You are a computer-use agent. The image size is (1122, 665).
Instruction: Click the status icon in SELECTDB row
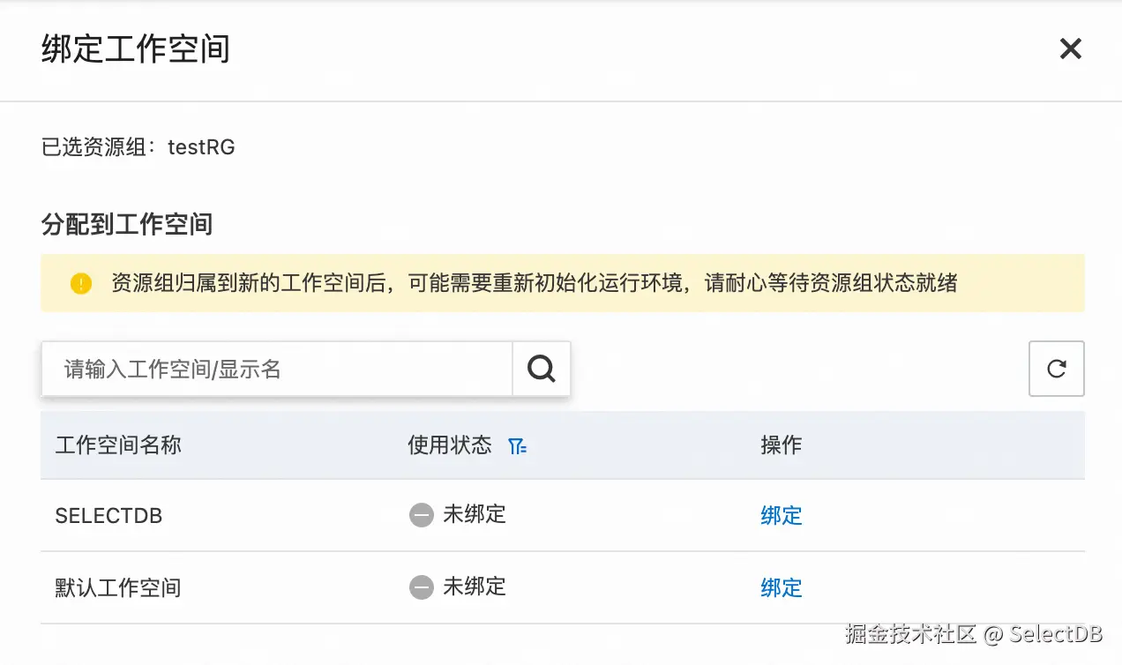click(422, 515)
